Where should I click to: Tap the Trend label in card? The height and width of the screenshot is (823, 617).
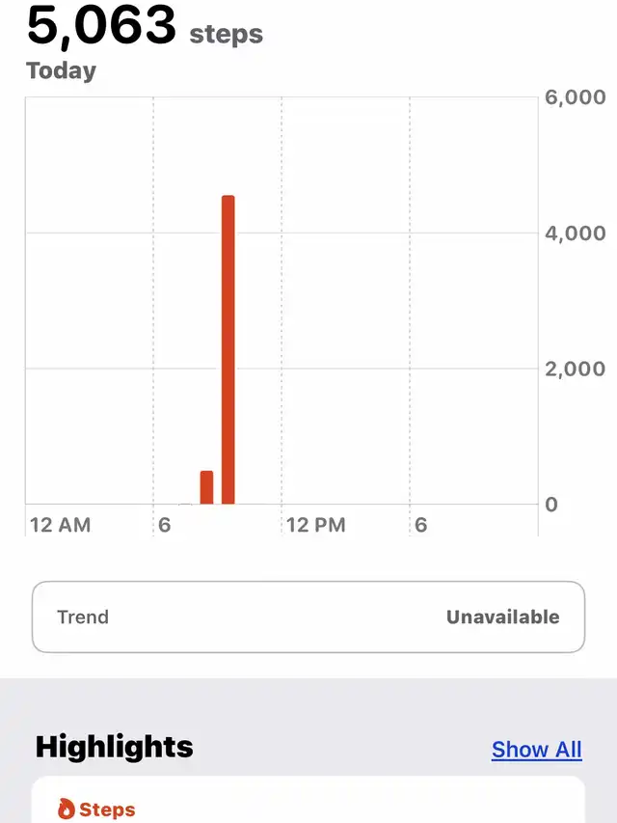point(83,617)
